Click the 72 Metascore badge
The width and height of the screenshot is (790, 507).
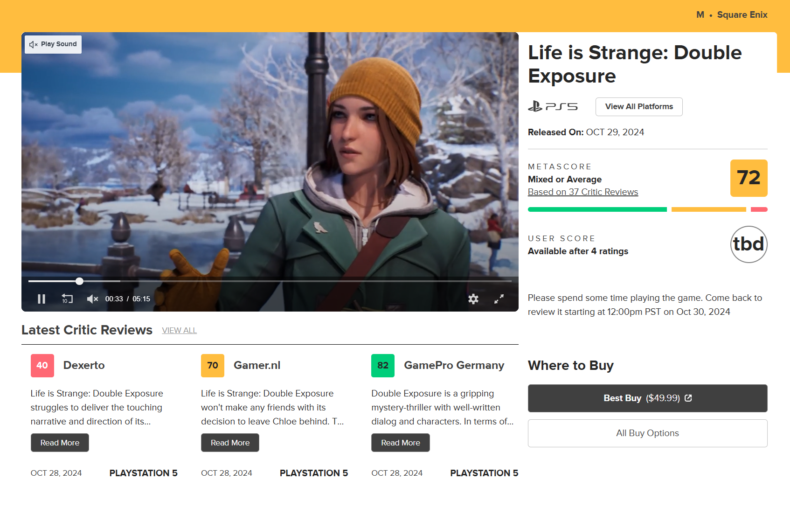coord(748,178)
